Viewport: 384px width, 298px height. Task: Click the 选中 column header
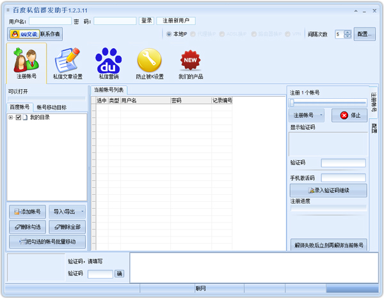point(102,101)
